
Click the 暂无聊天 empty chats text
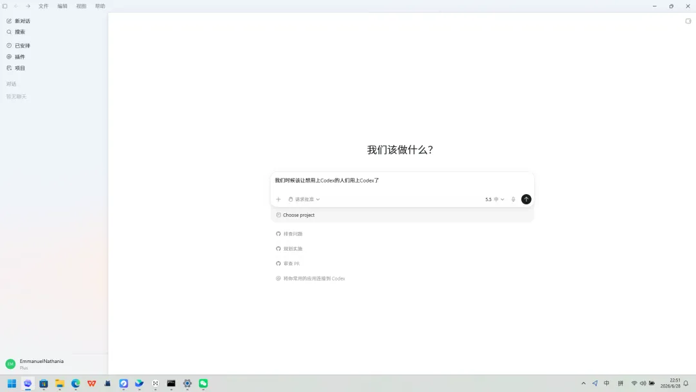click(x=16, y=96)
